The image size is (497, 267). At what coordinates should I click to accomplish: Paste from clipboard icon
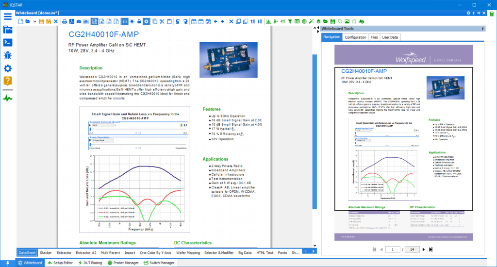(169, 21)
